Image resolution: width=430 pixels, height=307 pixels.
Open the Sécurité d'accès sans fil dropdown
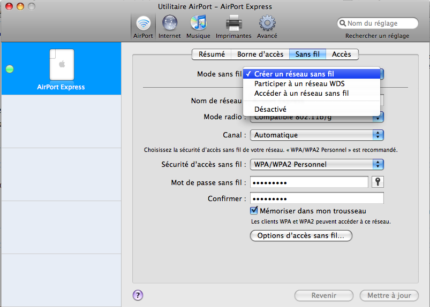tap(316, 164)
